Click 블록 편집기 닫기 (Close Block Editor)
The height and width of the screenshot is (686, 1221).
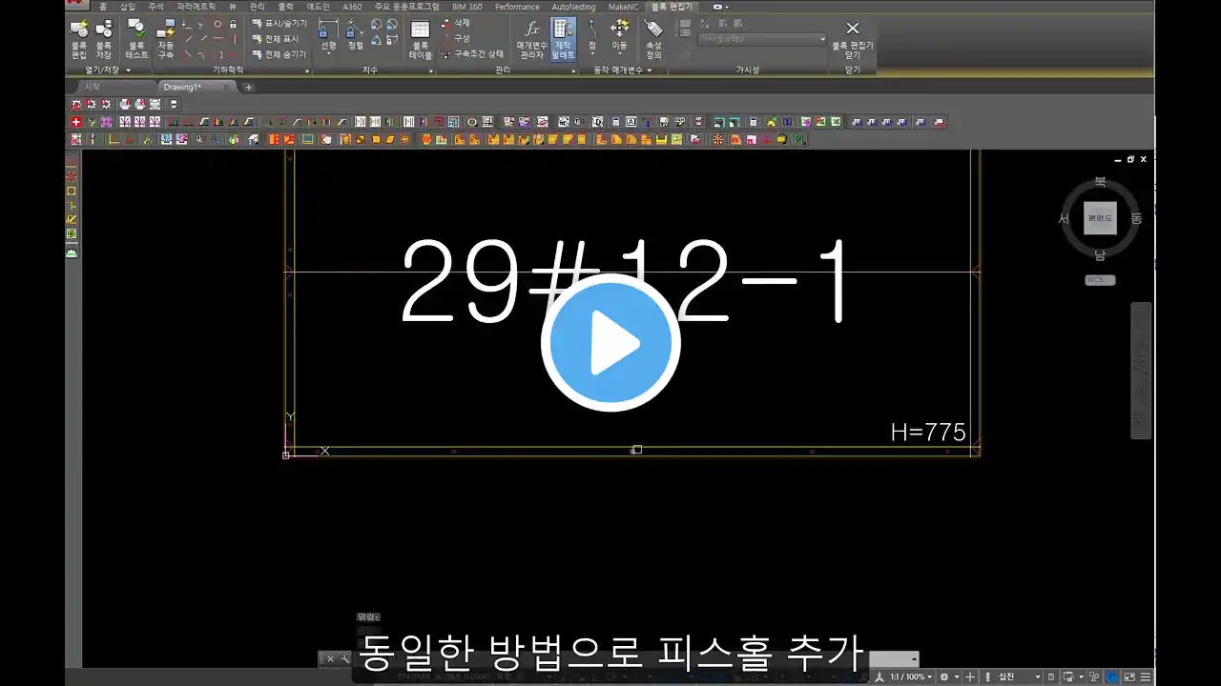click(x=853, y=40)
